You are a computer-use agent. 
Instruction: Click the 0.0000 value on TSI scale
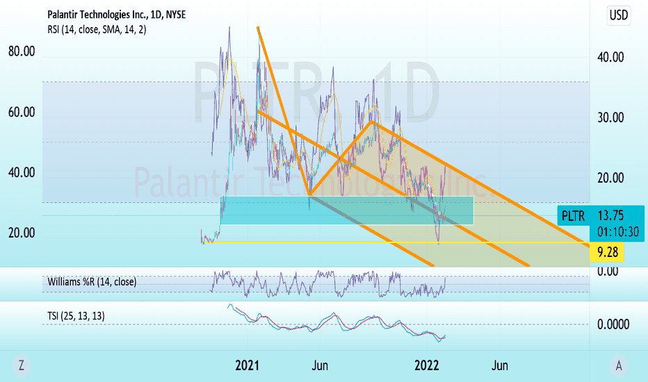coord(613,324)
